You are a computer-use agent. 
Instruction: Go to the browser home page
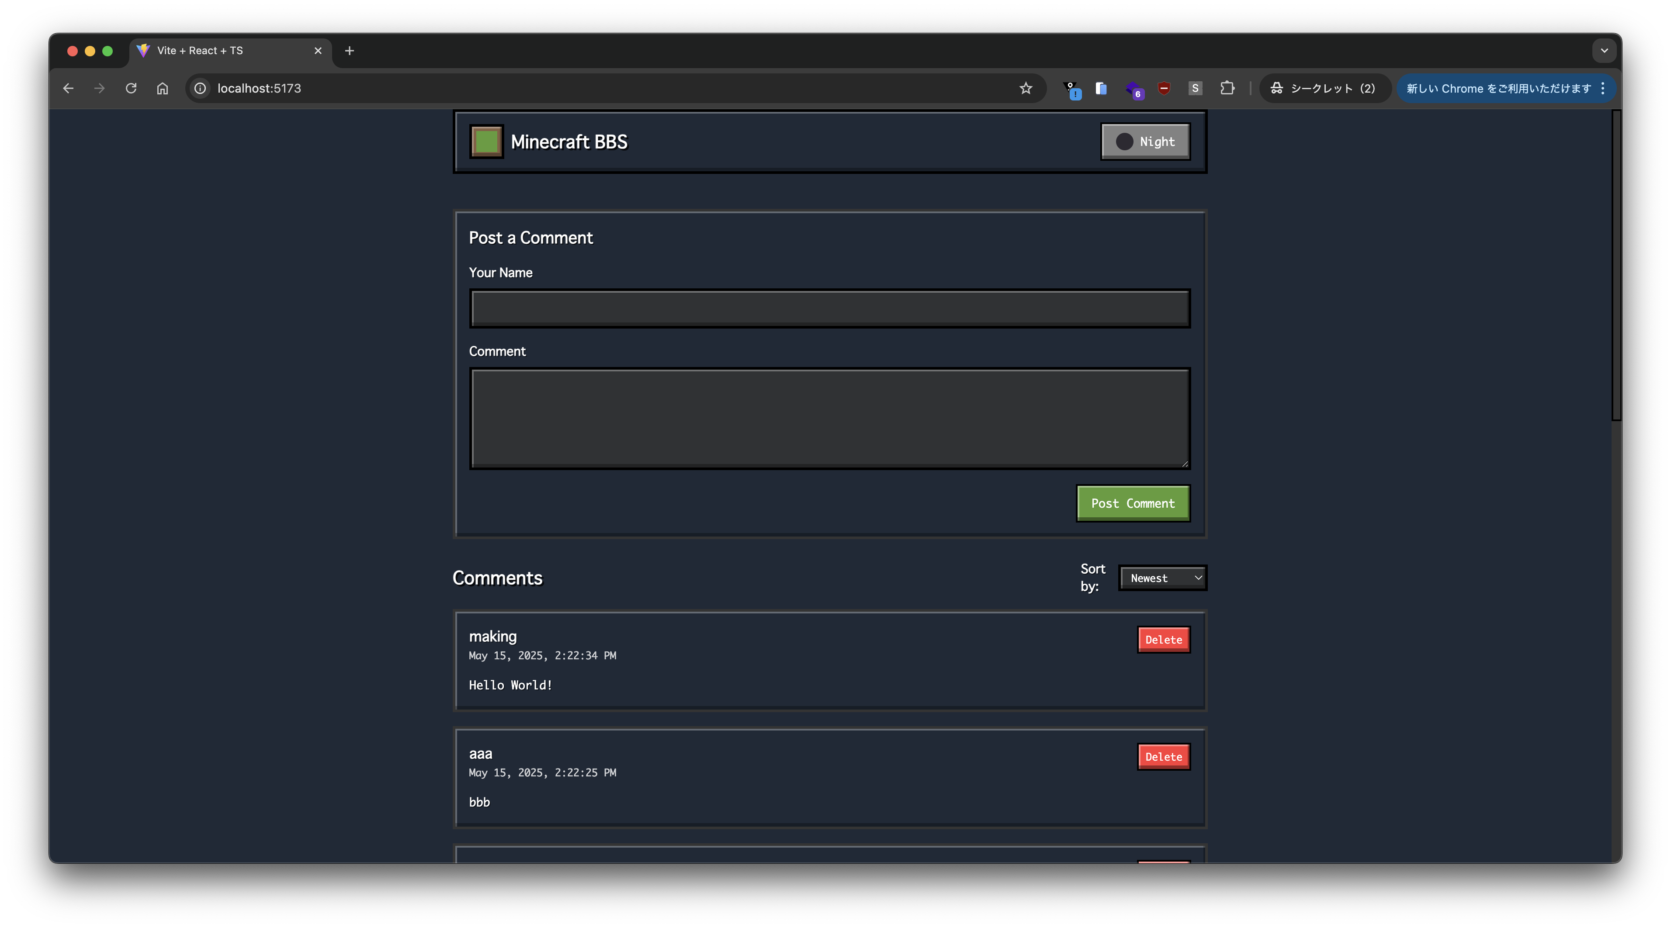click(162, 88)
